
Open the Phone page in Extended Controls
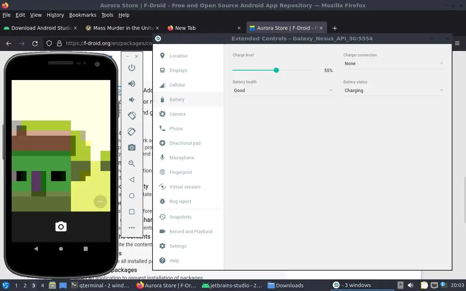[x=188, y=128]
